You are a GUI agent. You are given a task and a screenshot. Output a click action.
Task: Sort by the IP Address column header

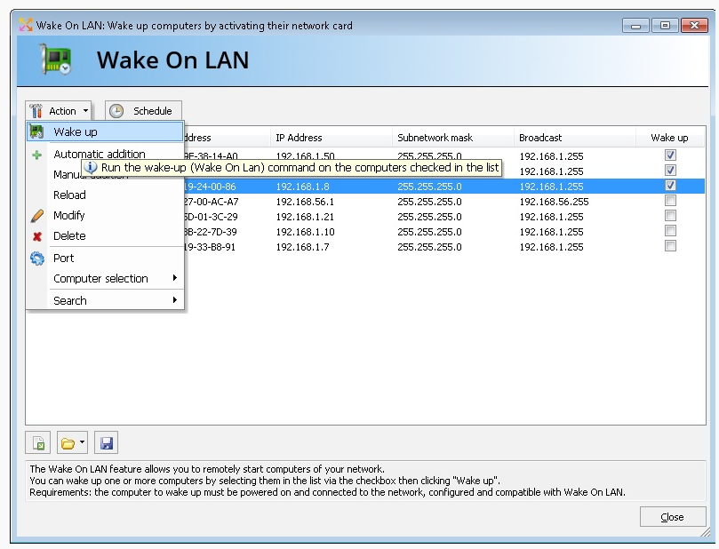point(332,138)
